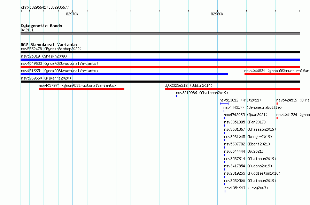Select the red marker under nsv4041724
Viewport: 310px width, 205px height.
pyautogui.click(x=277, y=118)
